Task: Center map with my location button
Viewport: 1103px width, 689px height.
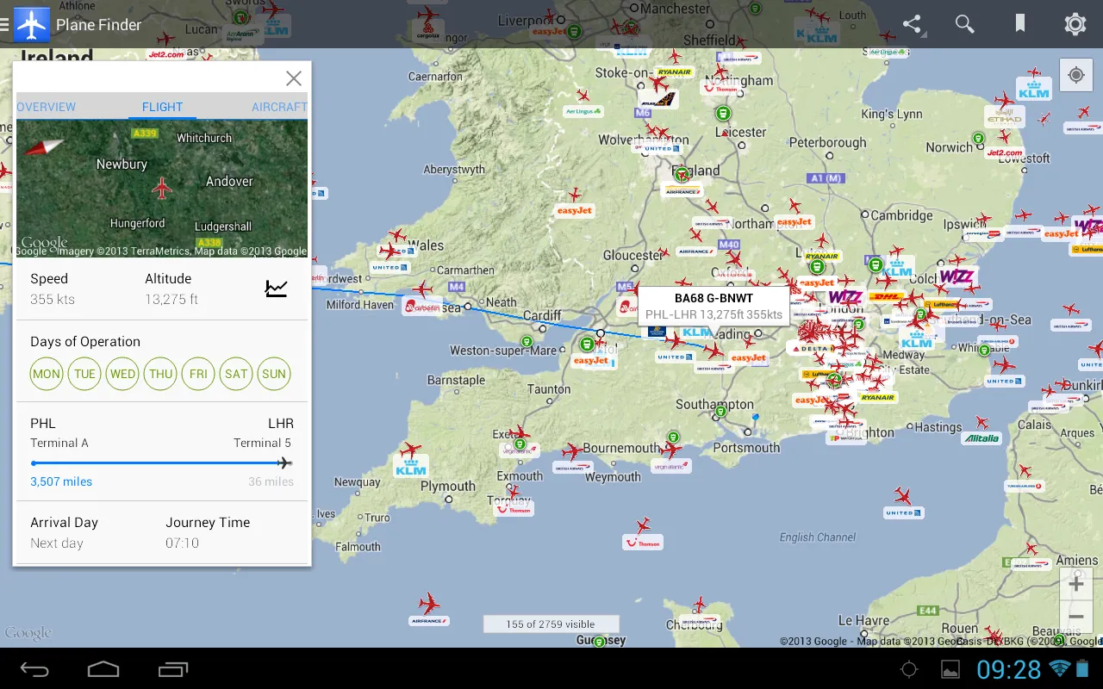Action: coord(1075,75)
